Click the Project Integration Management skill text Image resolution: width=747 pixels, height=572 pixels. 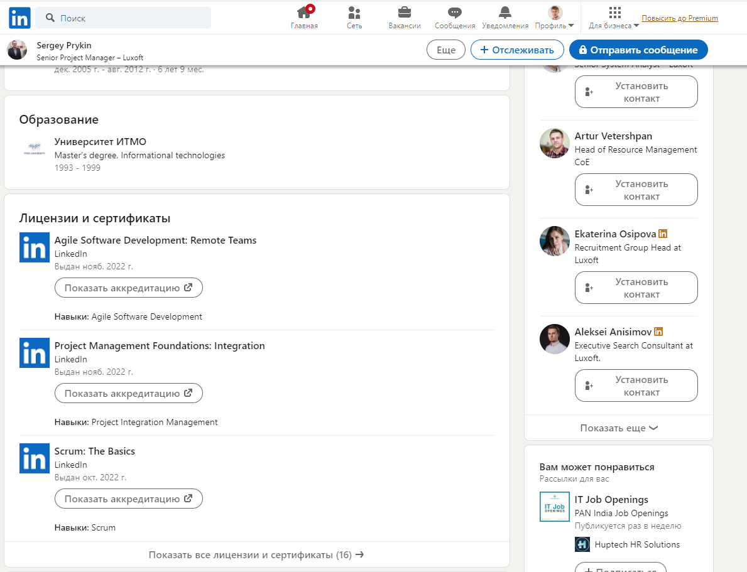155,422
